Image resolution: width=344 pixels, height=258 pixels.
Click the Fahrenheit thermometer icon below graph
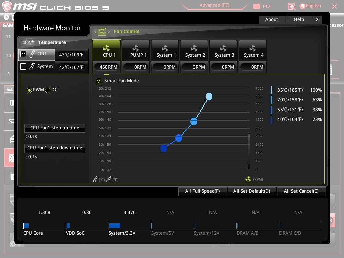[109, 179]
